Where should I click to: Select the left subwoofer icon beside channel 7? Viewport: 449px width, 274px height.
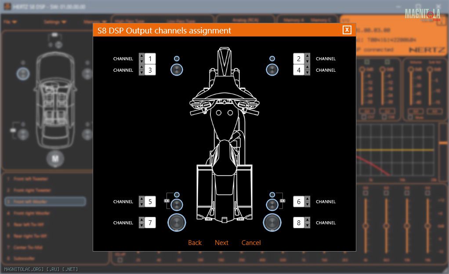[177, 223]
